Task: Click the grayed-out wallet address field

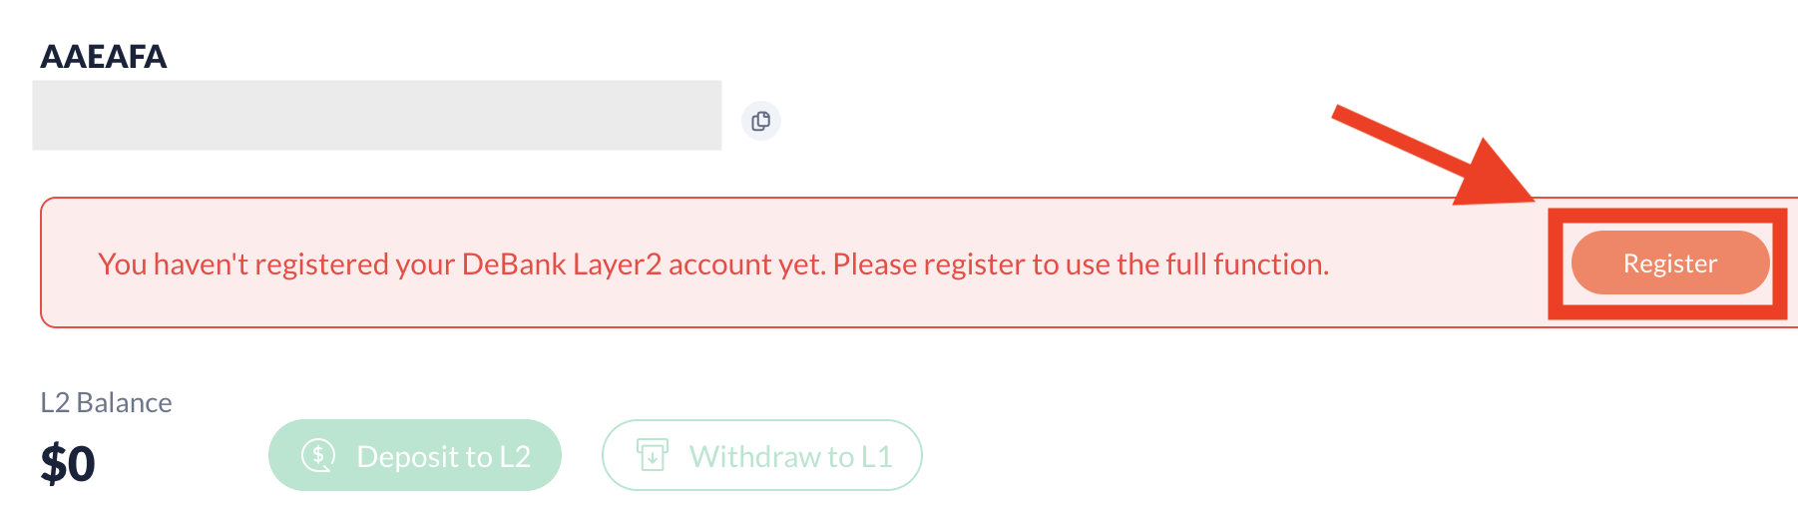Action: 376,116
